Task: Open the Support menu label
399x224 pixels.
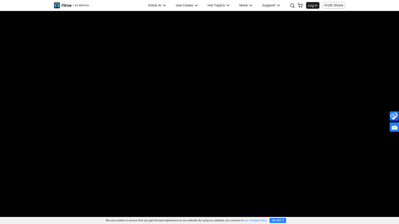Action: coord(269,5)
